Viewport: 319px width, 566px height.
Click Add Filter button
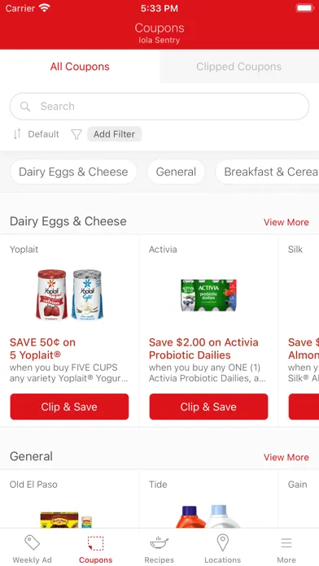tap(114, 134)
